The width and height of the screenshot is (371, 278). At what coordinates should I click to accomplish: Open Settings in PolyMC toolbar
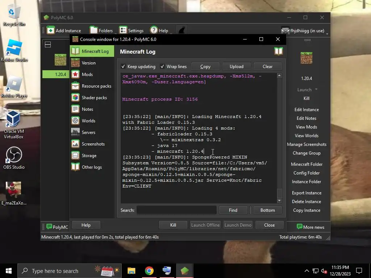pyautogui.click(x=131, y=30)
